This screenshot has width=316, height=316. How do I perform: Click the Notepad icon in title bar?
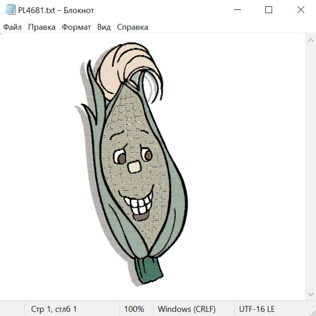pos(10,10)
